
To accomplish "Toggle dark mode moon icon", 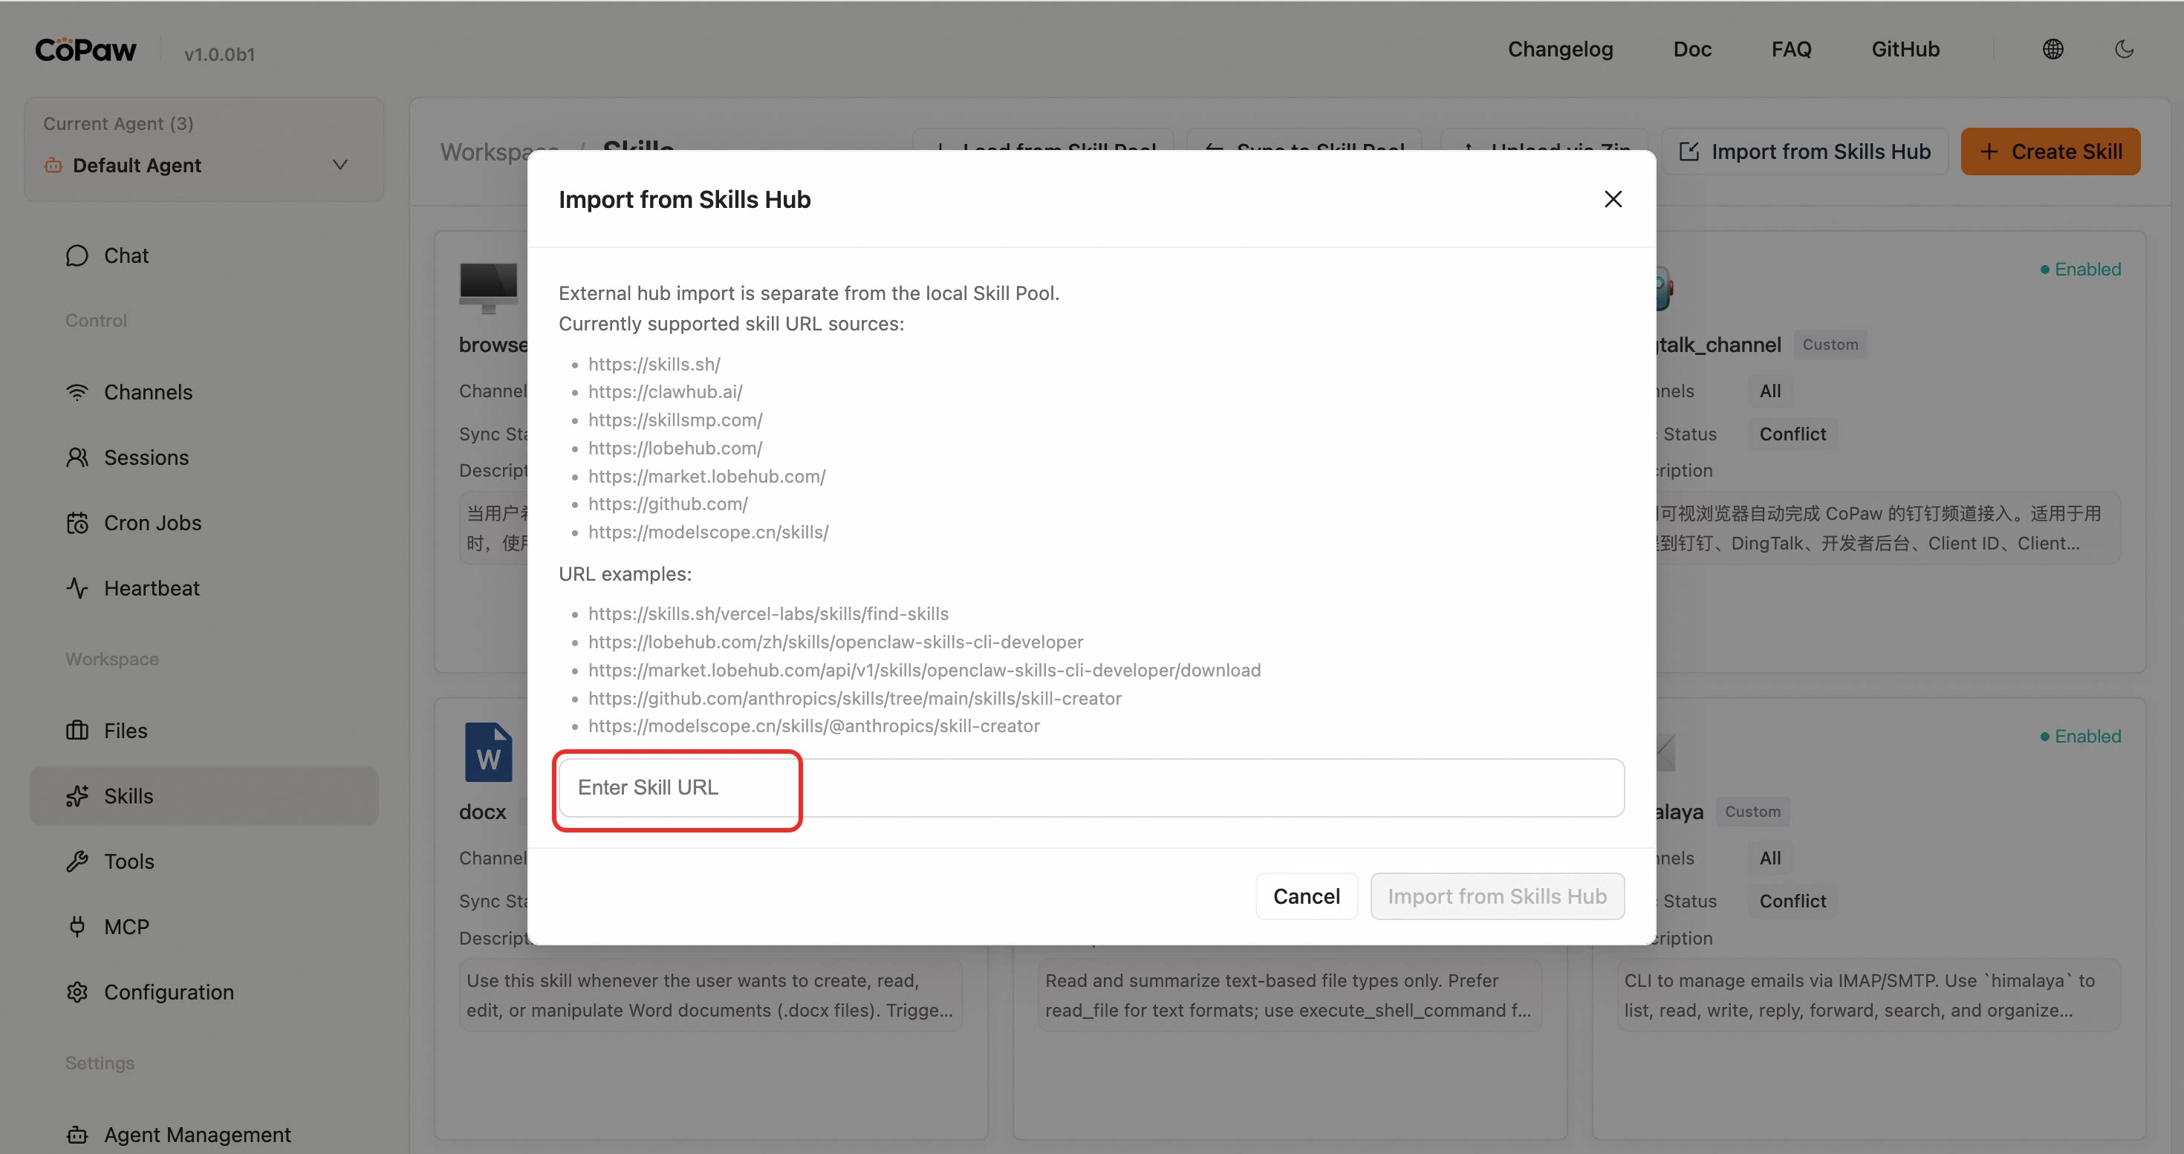I will [x=2124, y=49].
